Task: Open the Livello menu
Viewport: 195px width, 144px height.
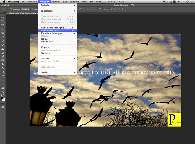Action: [x=55, y=1]
